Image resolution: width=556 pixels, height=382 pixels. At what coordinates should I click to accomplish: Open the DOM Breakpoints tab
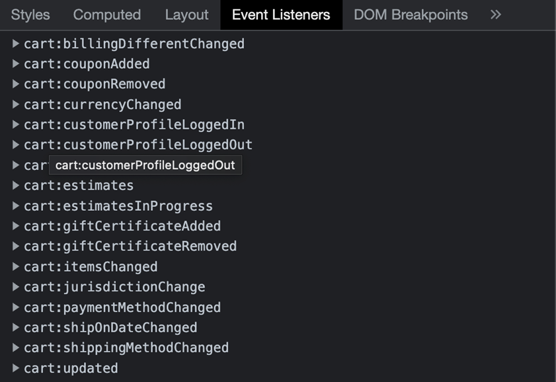click(411, 15)
